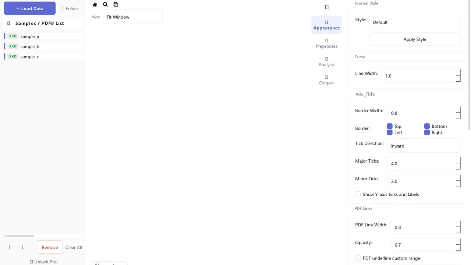Click the icon above the Appearance tab
The image size is (471, 265).
coord(327,7)
